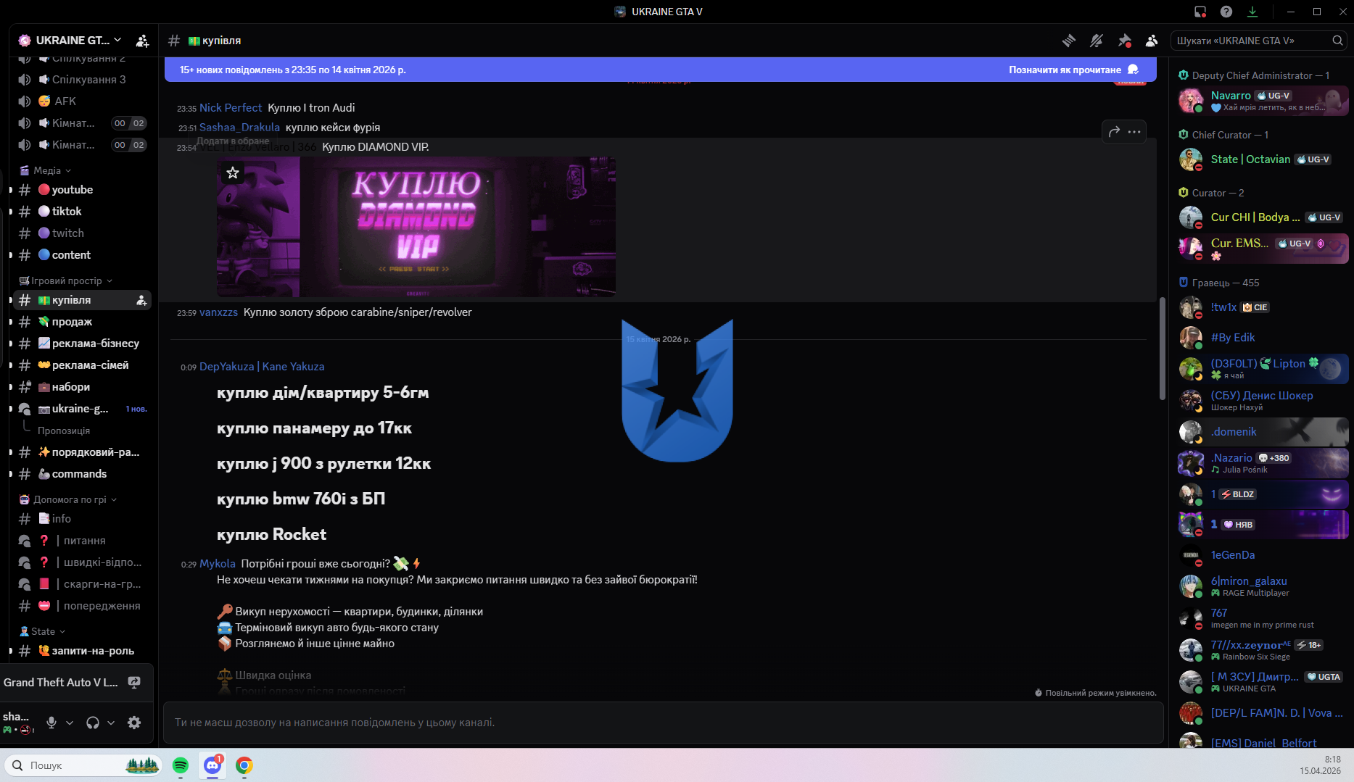The image size is (1354, 782).
Task: Open the Help question mark icon
Action: coord(1226,12)
